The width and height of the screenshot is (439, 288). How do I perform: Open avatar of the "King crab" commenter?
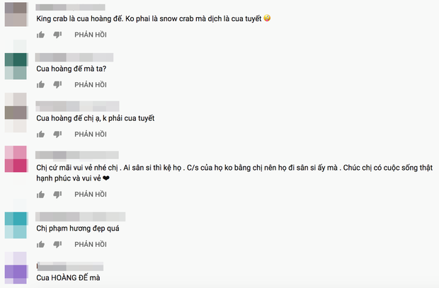(16, 14)
